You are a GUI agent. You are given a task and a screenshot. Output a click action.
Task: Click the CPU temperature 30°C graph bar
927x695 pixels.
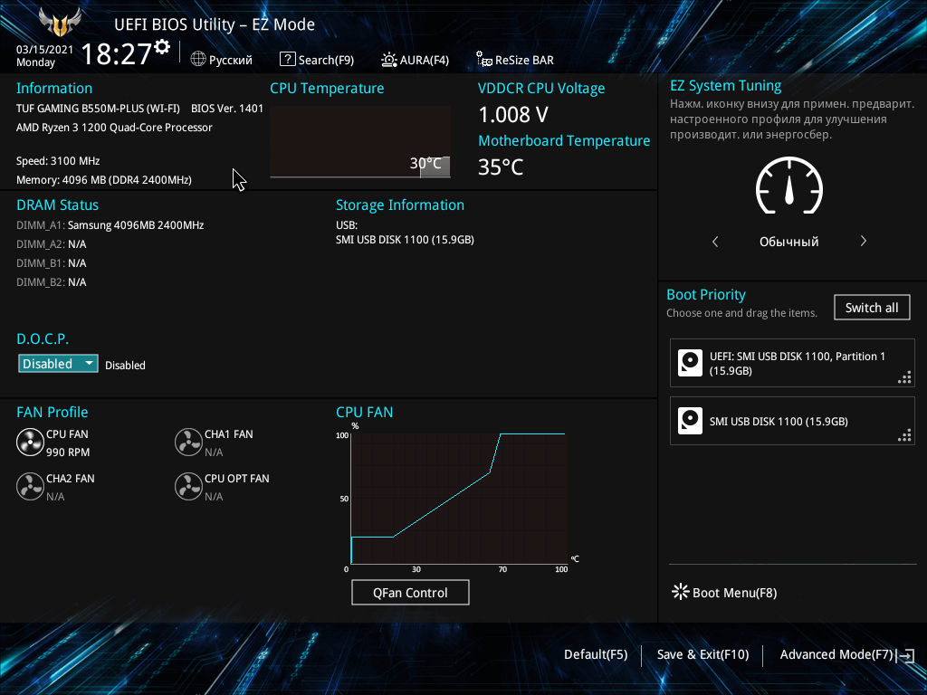pos(435,167)
